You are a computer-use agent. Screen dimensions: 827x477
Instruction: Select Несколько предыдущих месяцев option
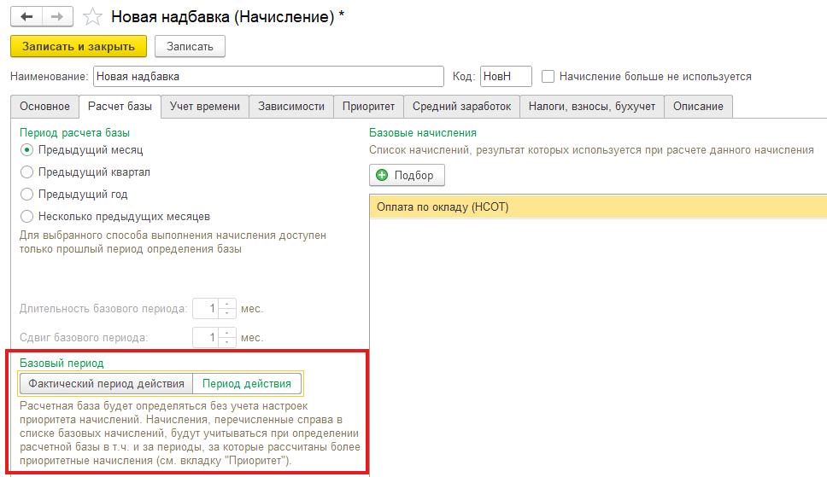click(x=26, y=217)
